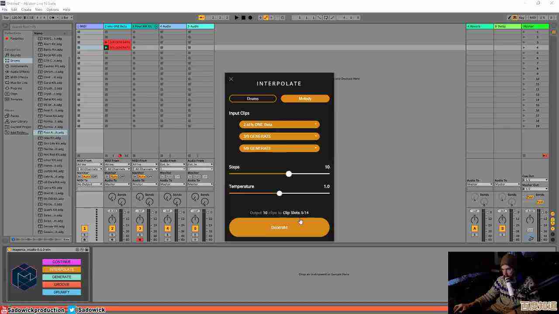Open the Options menu
559x314 pixels.
(x=52, y=10)
